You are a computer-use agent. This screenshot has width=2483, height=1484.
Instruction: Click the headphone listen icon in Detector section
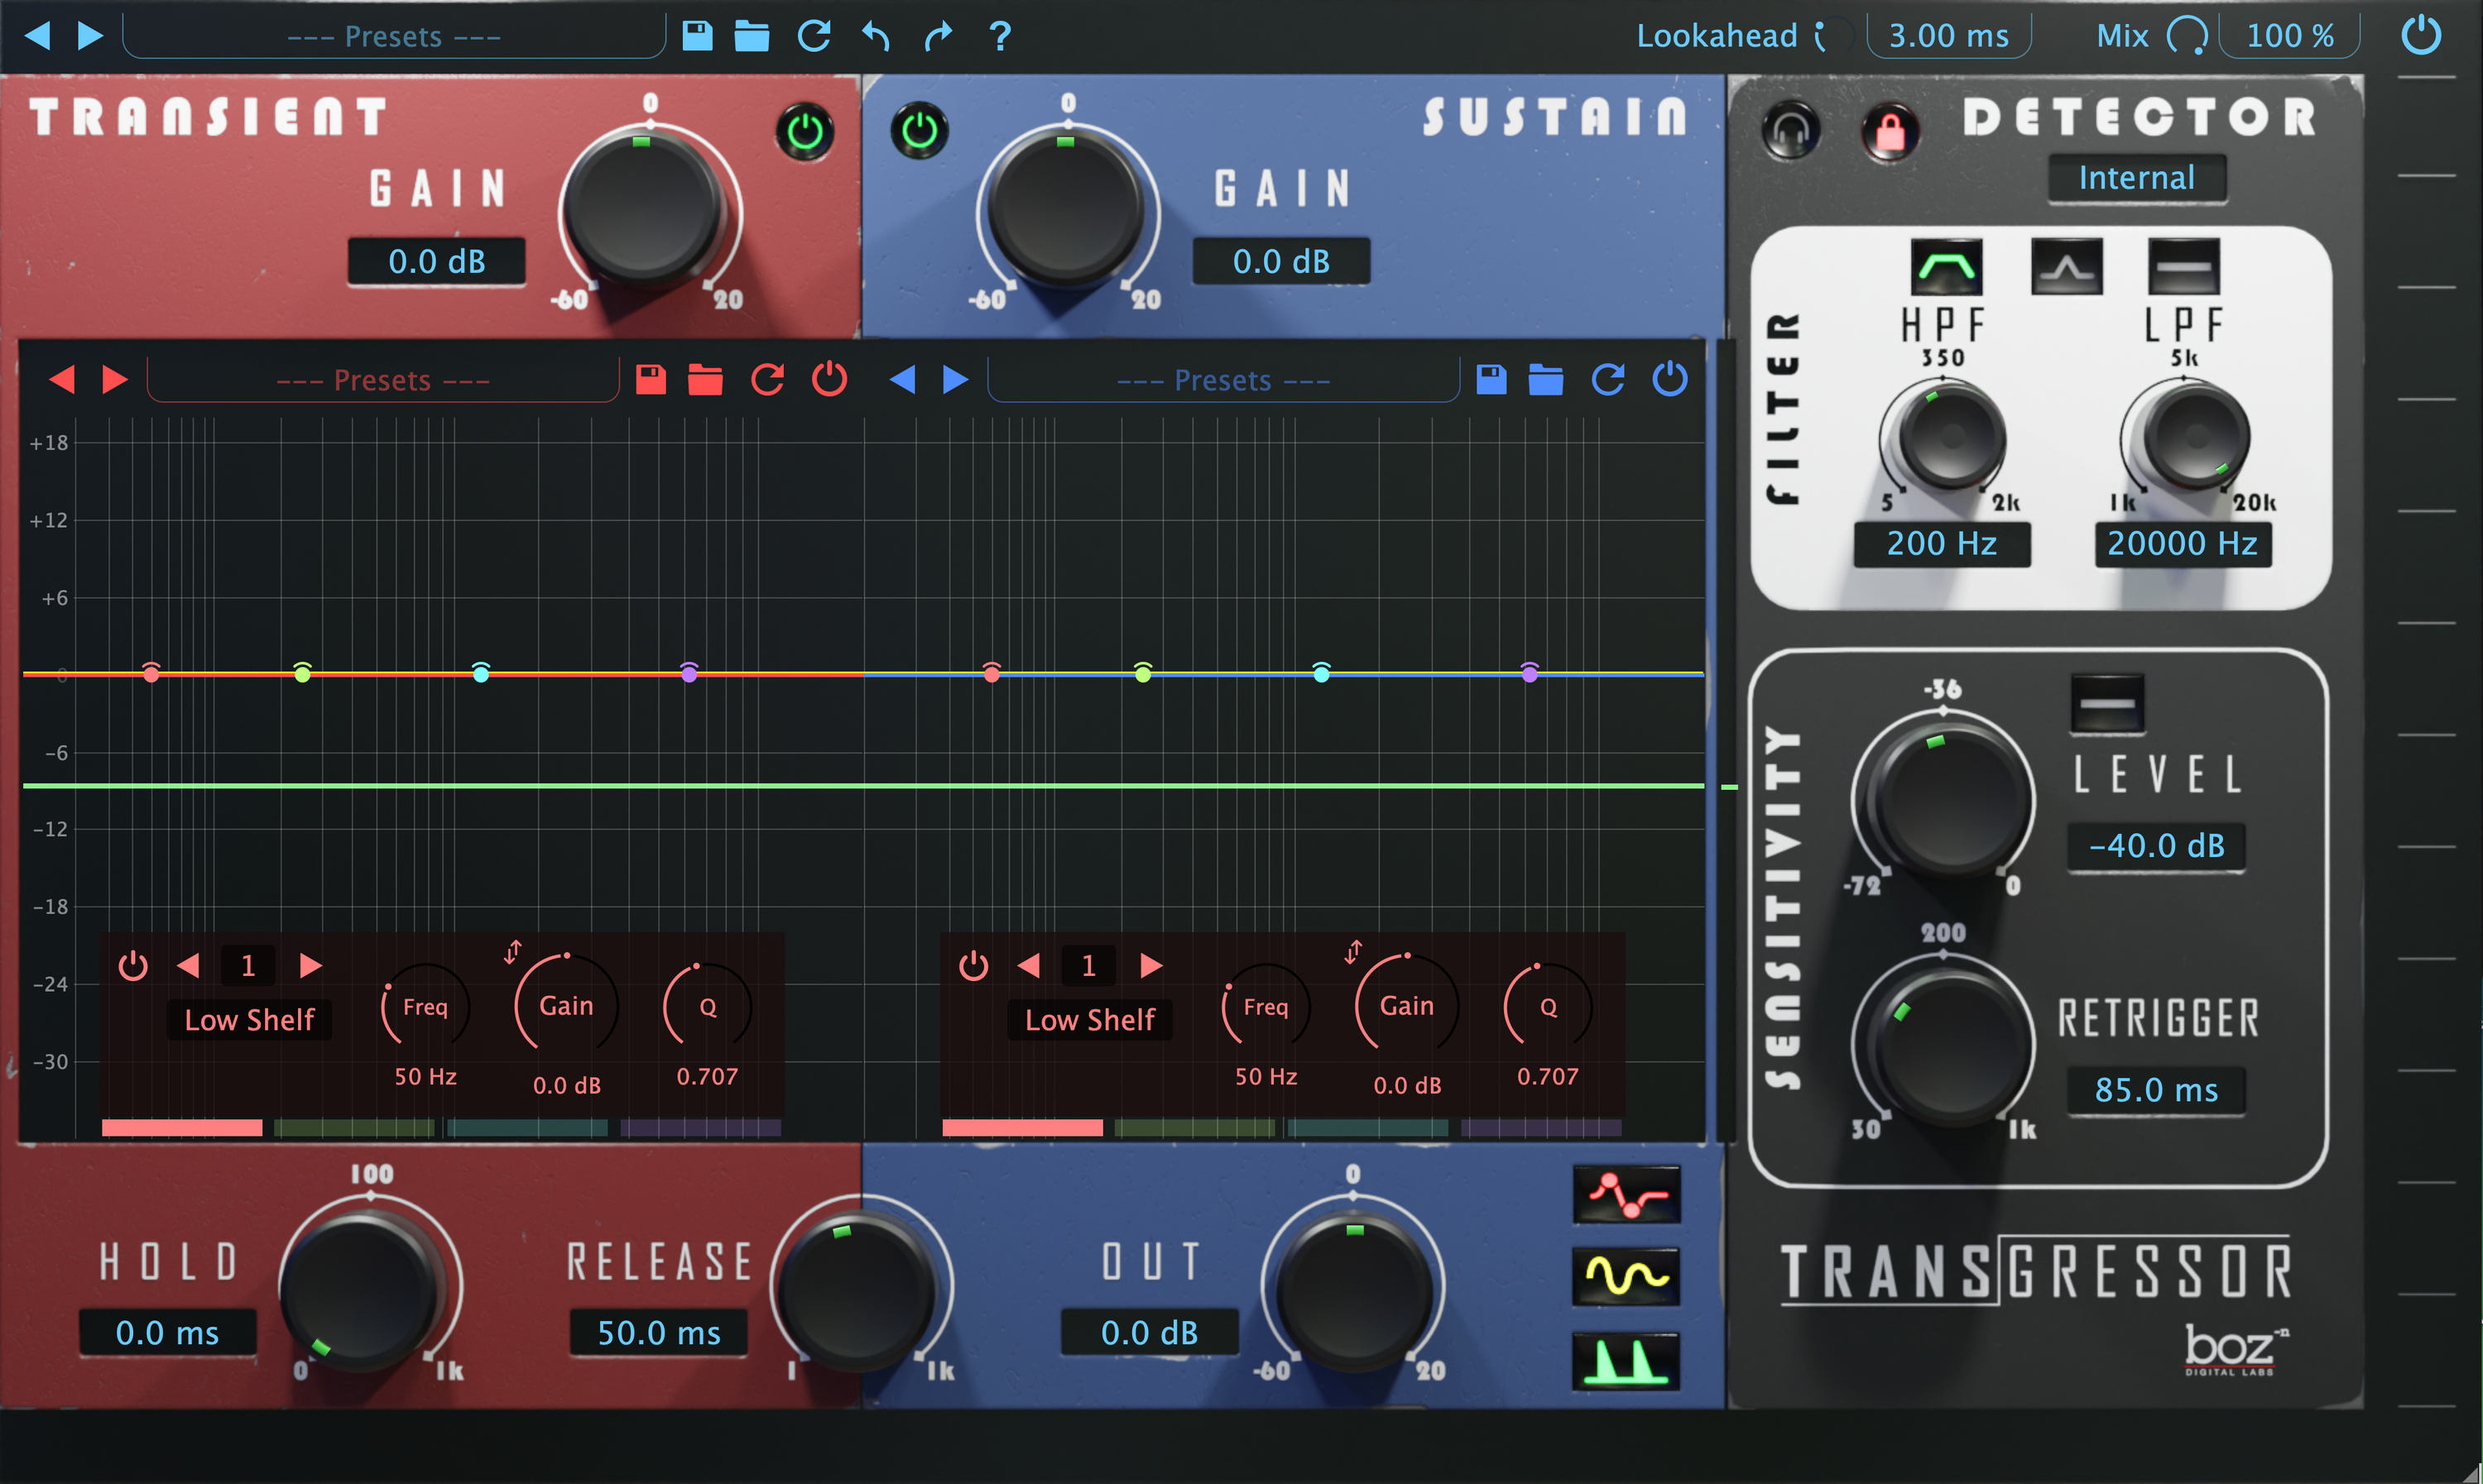click(1789, 130)
